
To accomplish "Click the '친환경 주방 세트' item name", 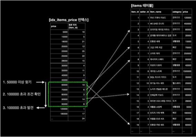I will 157,125.
